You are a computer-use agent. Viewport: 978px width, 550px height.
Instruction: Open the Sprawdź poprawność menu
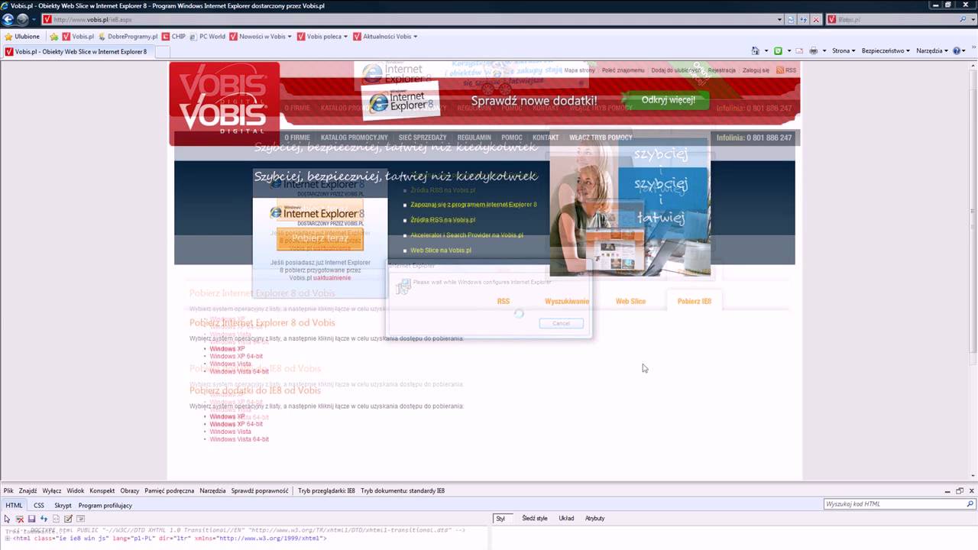260,491
